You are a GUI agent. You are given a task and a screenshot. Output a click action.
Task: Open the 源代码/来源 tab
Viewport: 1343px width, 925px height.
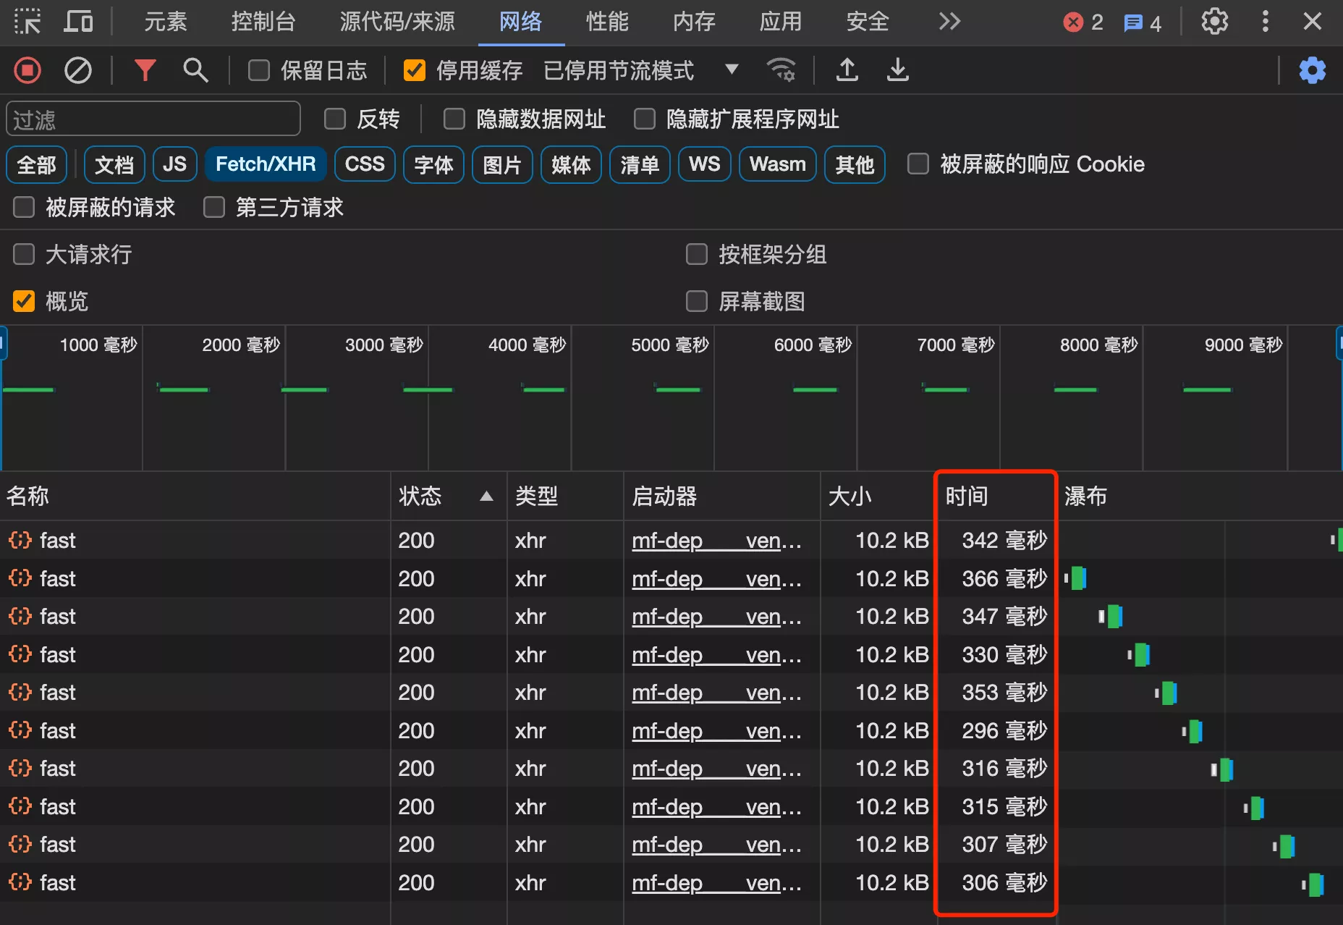click(397, 22)
